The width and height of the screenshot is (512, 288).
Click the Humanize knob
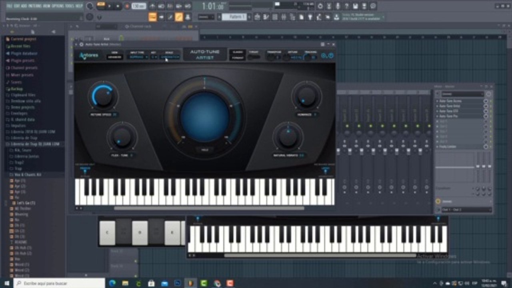click(307, 96)
